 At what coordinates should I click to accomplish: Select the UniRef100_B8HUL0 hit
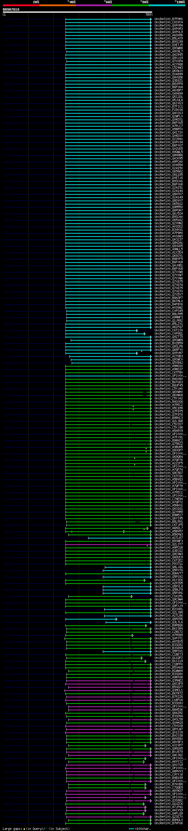(x=168, y=820)
